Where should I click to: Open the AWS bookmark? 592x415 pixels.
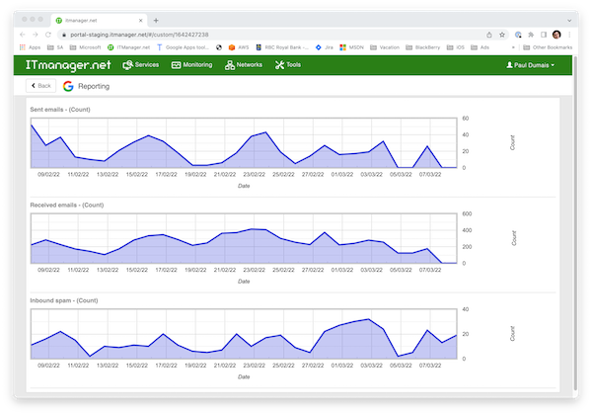pos(239,47)
